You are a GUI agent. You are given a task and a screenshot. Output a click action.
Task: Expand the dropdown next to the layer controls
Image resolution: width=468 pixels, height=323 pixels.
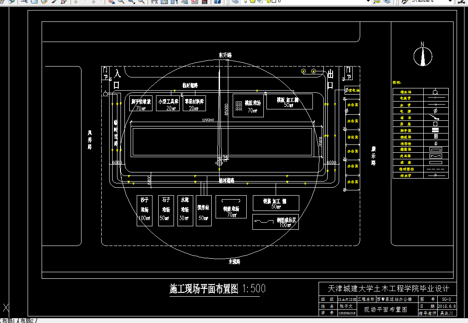(367, 3)
